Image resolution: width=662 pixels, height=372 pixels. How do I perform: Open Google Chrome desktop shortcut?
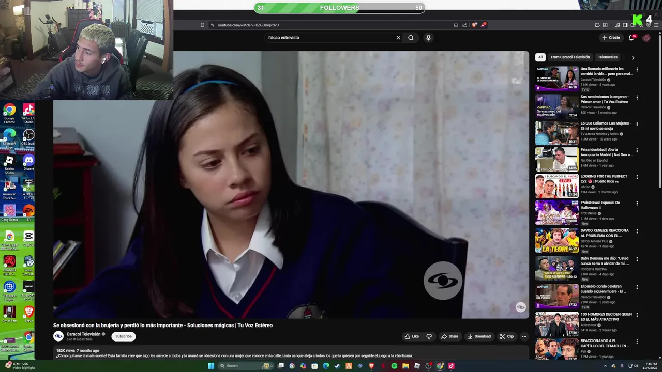click(x=9, y=113)
